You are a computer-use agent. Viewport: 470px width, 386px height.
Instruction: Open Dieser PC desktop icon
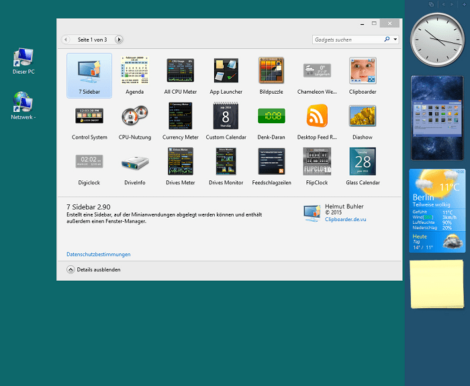(23, 60)
